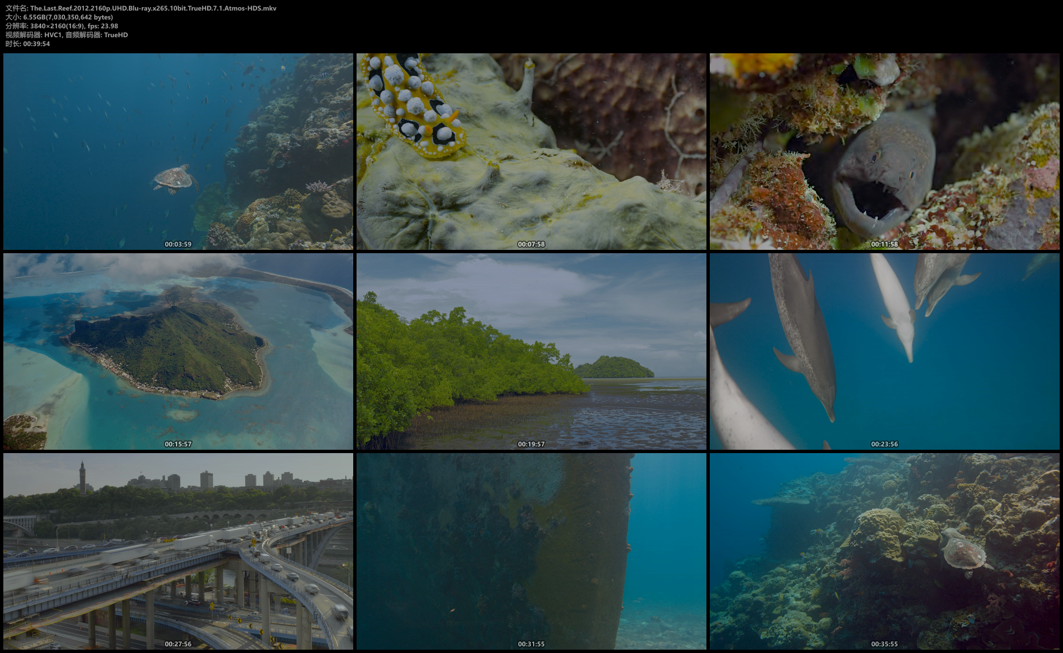Image resolution: width=1063 pixels, height=653 pixels.
Task: Click the 00:23:56 timestamp label
Action: [884, 444]
